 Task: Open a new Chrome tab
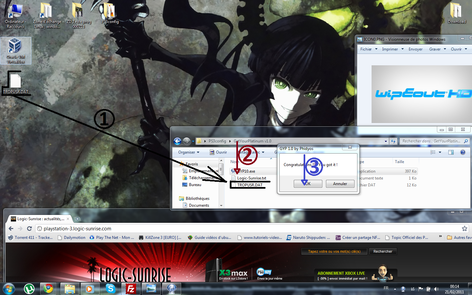coord(77,219)
